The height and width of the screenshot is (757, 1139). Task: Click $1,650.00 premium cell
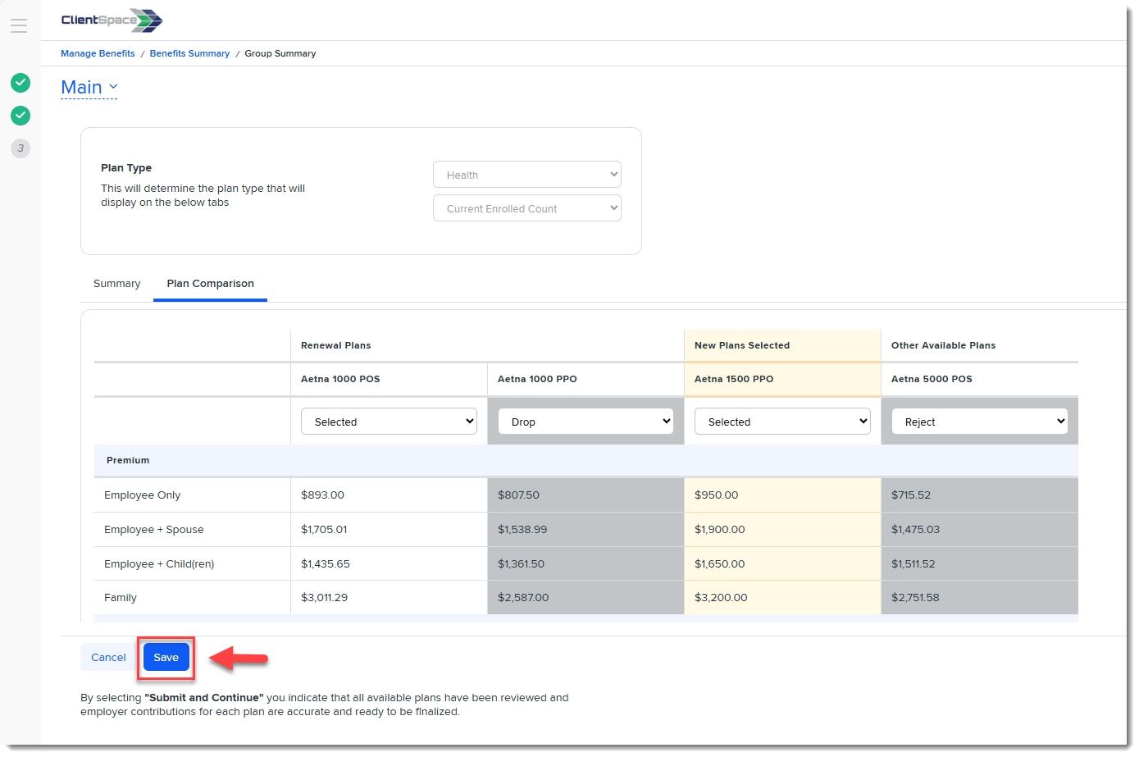(783, 564)
